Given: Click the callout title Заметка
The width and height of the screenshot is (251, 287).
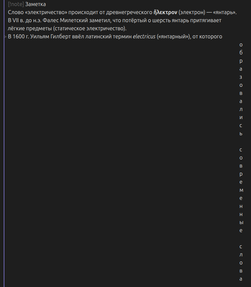Looking at the screenshot, I should 35,4.
